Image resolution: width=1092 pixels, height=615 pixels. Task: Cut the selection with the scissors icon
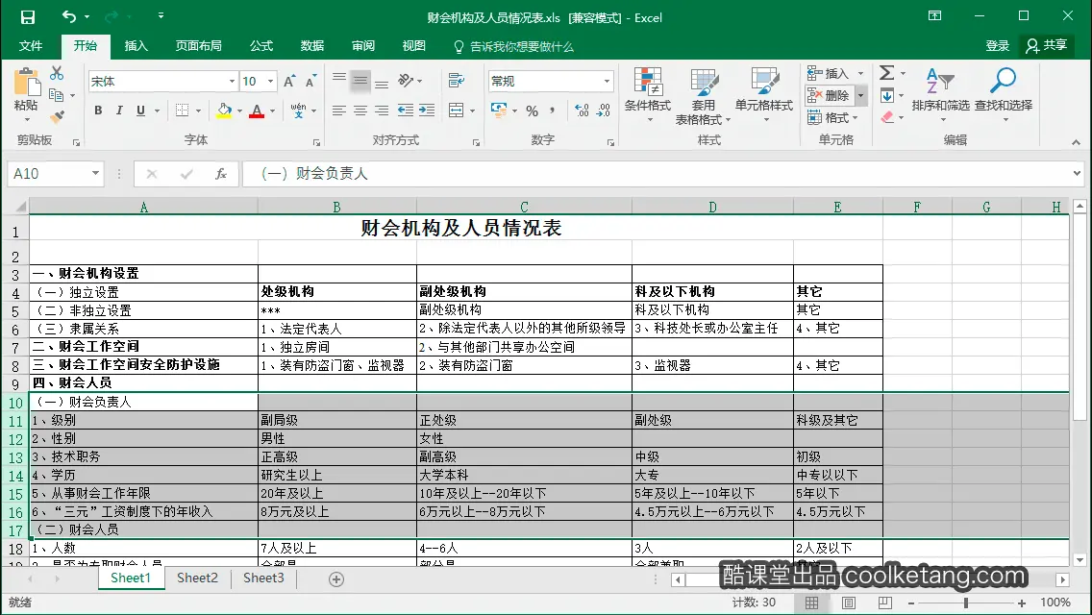[x=57, y=73]
